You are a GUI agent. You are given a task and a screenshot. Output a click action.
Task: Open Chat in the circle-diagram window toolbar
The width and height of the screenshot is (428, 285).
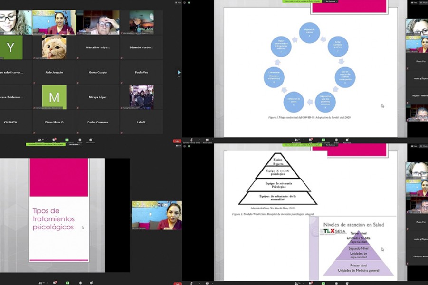(310, 140)
